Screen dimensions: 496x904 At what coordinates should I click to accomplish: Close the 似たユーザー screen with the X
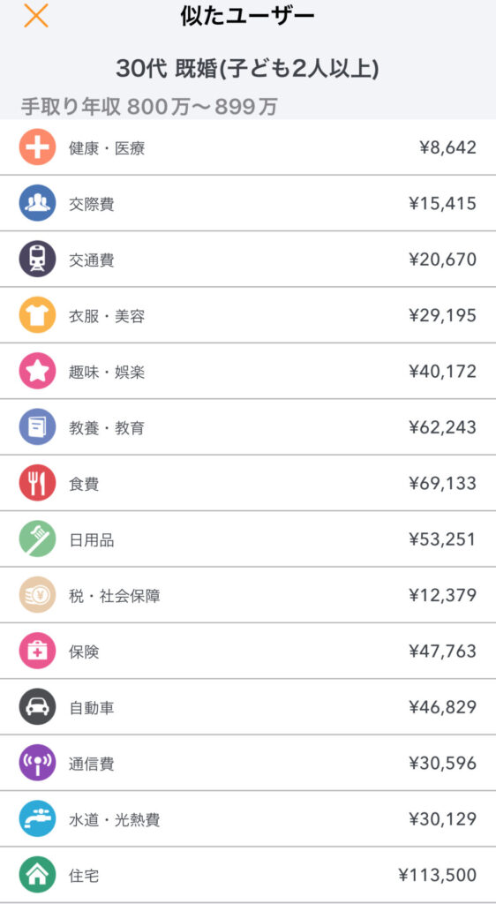[35, 16]
